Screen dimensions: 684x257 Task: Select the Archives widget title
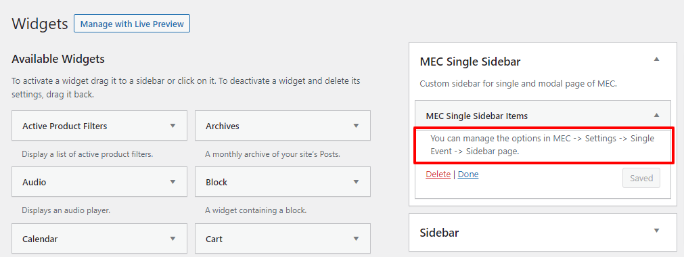[x=223, y=126]
